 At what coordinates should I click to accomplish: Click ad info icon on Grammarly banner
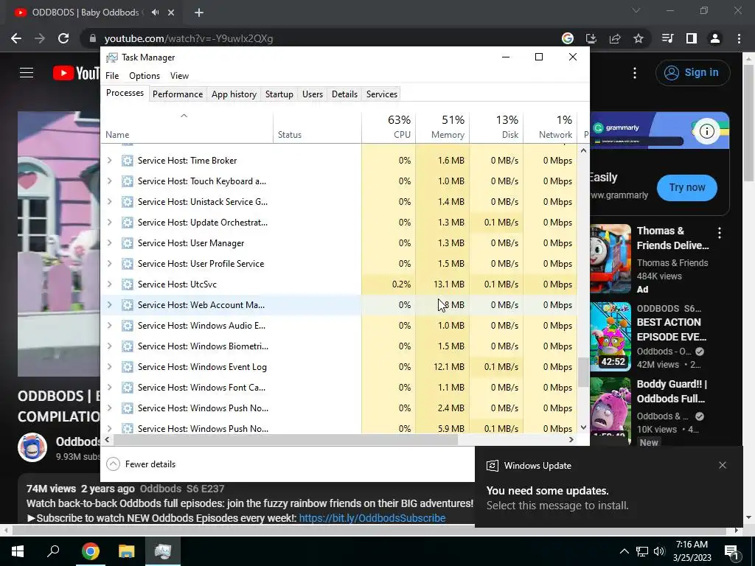pyautogui.click(x=706, y=131)
